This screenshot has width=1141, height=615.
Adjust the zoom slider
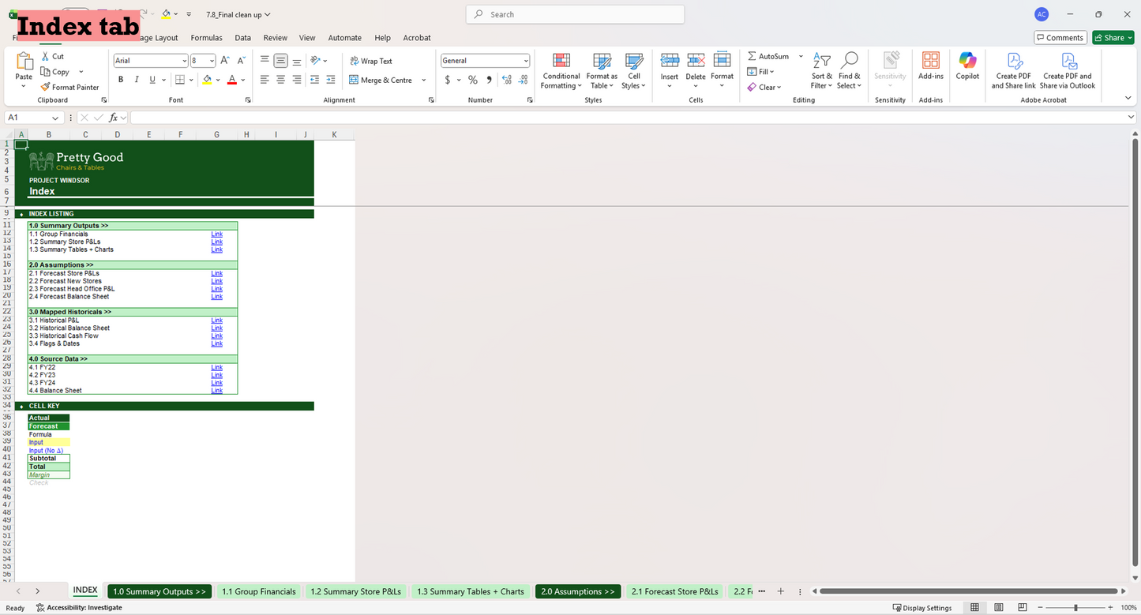[x=1075, y=607]
